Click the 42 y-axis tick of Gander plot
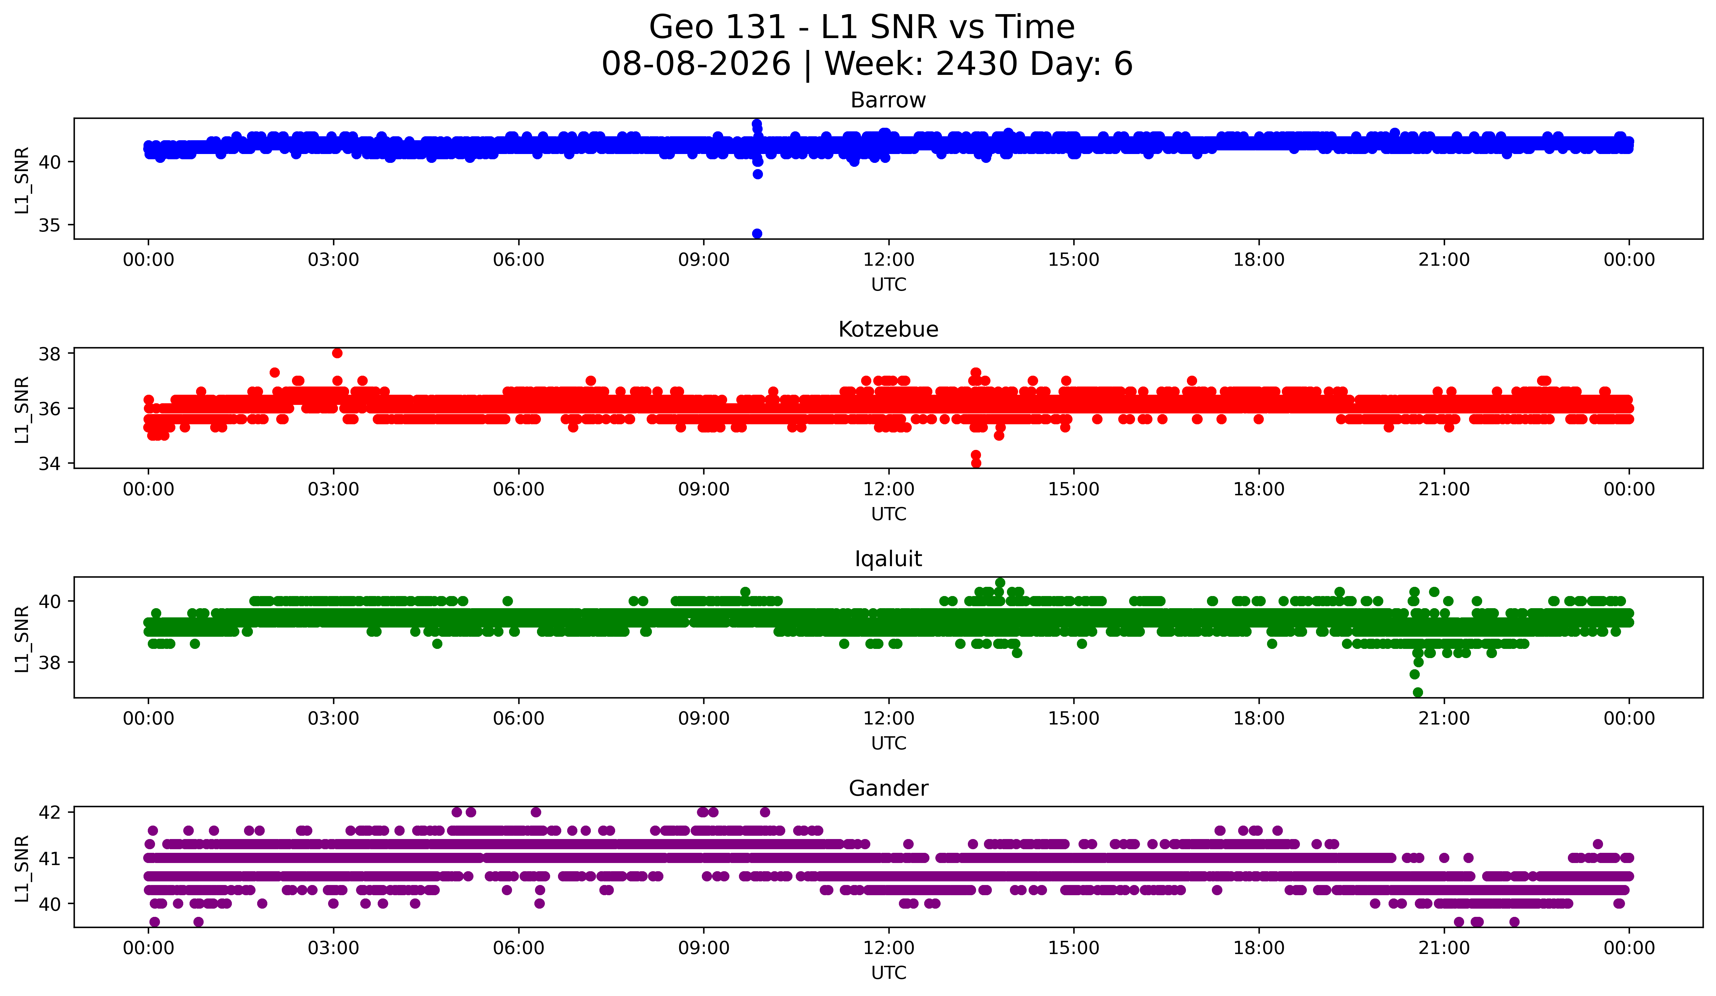Image resolution: width=1716 pixels, height=996 pixels. point(49,813)
